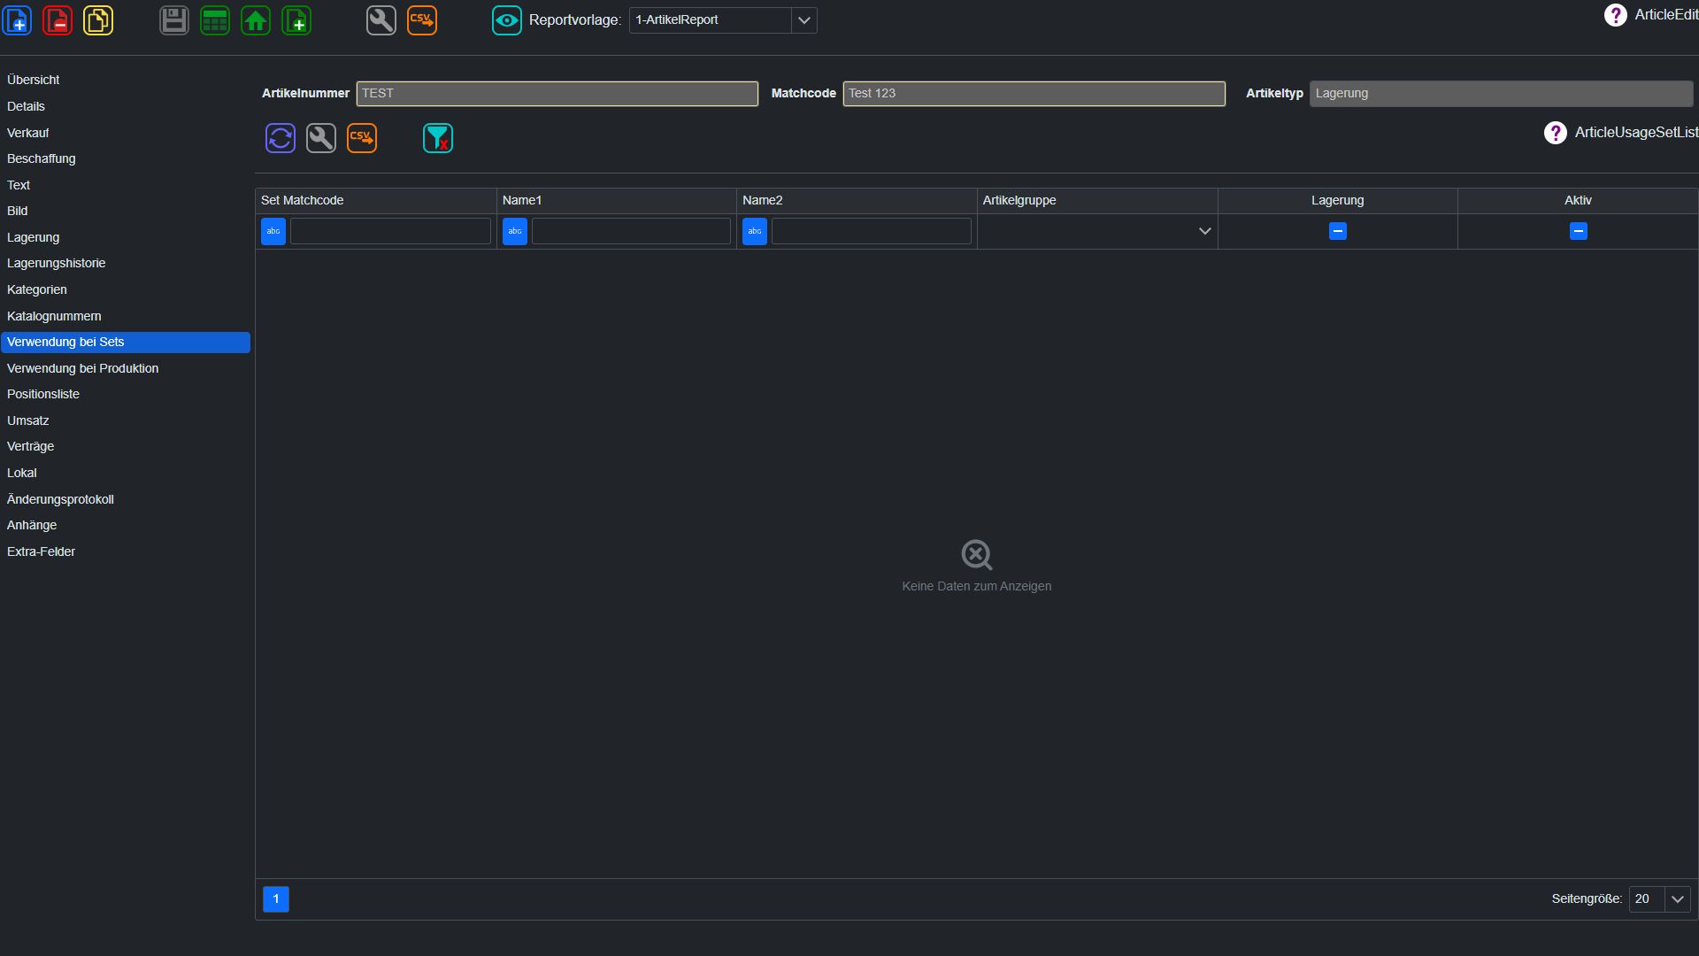Open the top toolbar wrench settings

381,19
